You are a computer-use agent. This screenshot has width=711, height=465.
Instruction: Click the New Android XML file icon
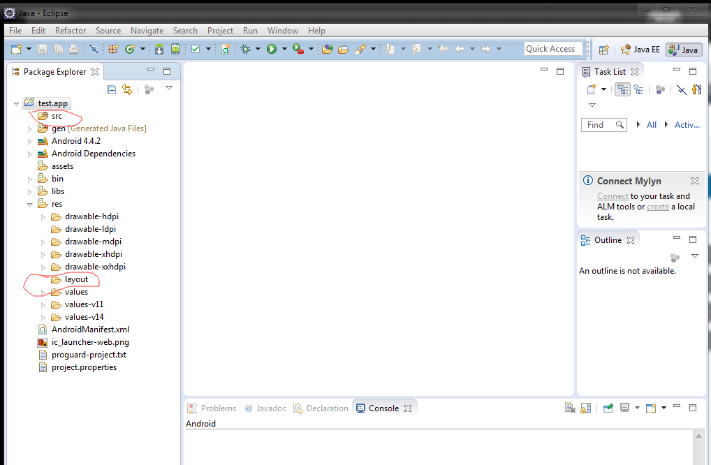point(226,49)
